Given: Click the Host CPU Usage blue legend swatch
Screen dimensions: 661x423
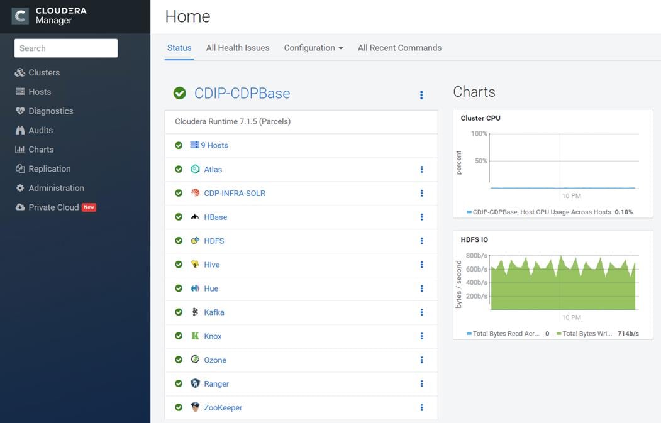Looking at the screenshot, I should coord(469,212).
